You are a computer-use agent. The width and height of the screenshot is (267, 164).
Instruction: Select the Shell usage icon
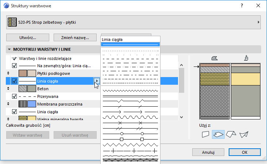pos(243,134)
